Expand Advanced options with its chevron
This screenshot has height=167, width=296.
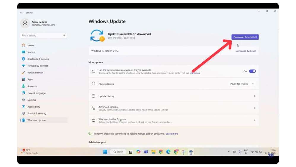pyautogui.click(x=254, y=108)
